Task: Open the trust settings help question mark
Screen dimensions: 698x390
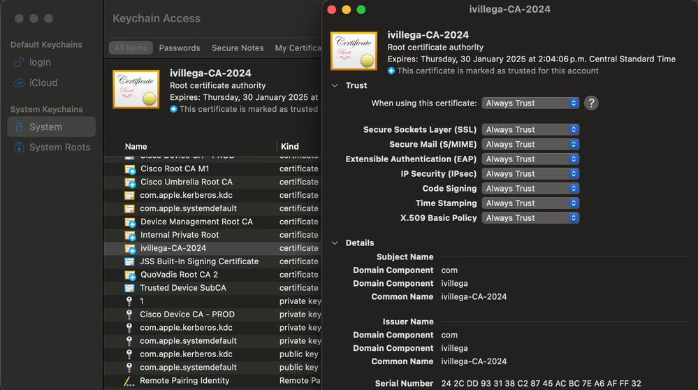Action: point(591,103)
